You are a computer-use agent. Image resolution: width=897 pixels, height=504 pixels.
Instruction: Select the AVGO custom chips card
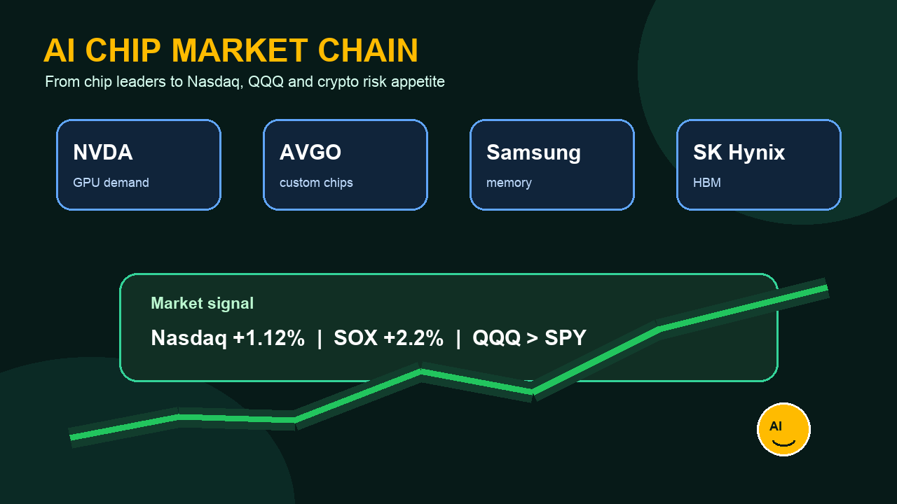click(x=345, y=164)
